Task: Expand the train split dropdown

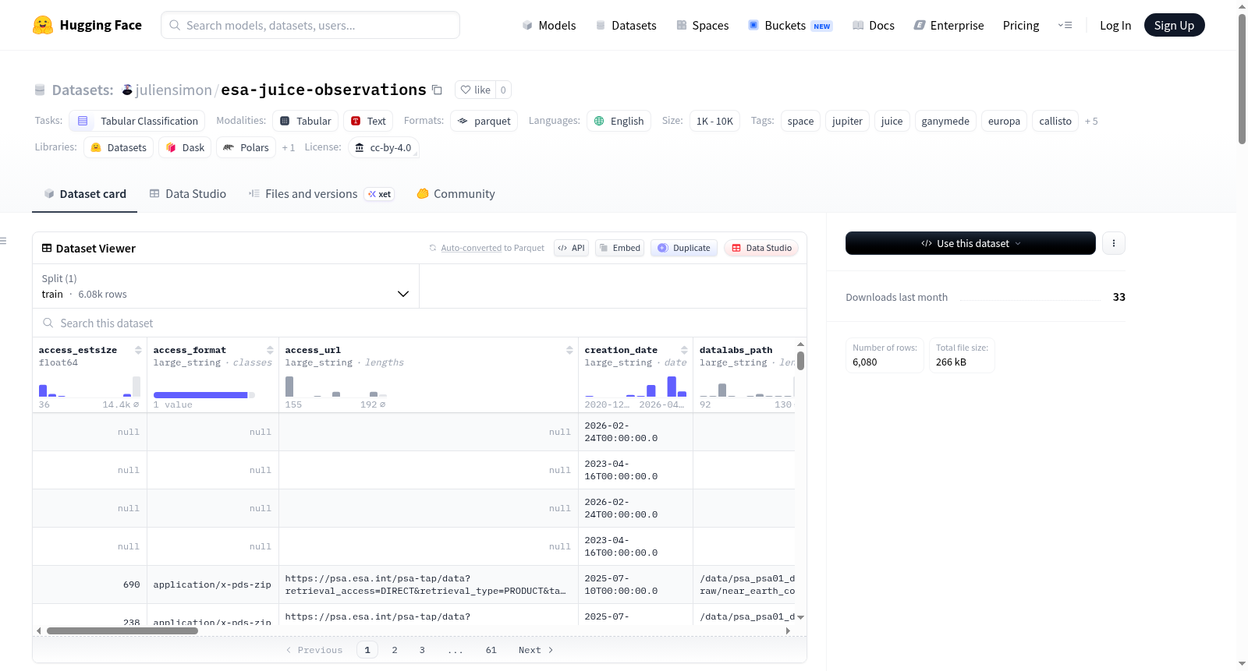Action: [226, 286]
